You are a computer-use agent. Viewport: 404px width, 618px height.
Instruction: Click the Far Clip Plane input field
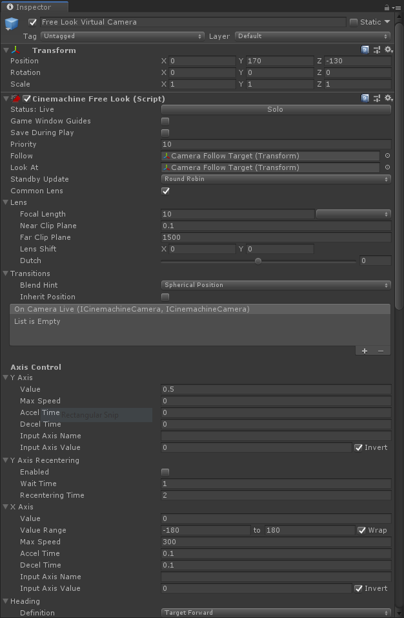276,237
